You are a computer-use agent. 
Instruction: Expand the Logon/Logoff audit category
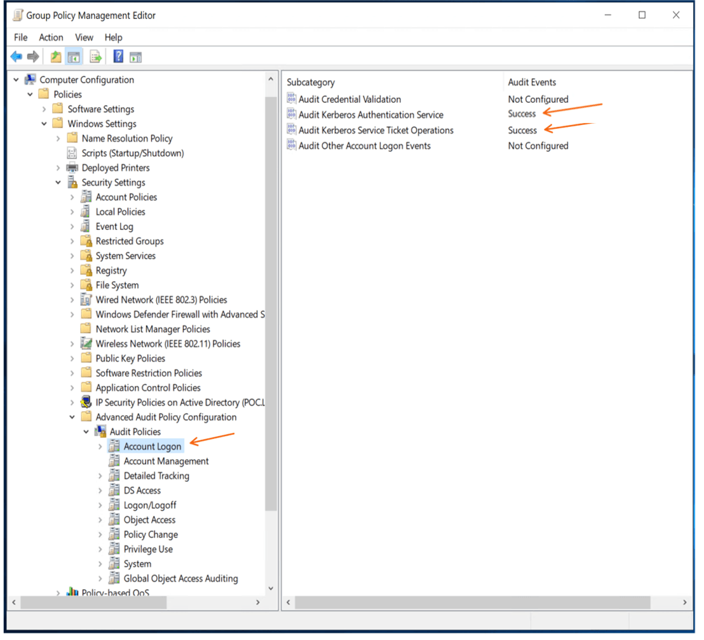[100, 505]
